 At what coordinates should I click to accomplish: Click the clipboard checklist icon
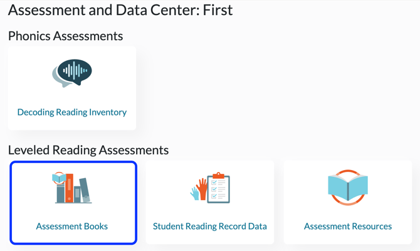219,188
